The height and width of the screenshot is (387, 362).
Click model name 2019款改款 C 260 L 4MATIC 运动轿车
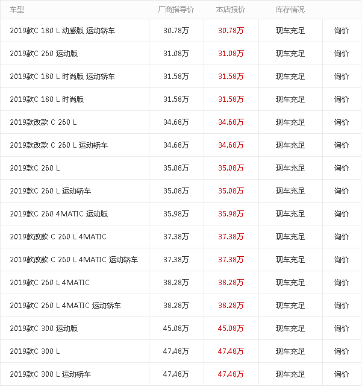click(x=74, y=260)
